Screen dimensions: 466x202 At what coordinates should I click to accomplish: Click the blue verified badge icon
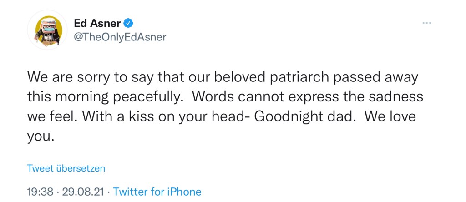[129, 23]
